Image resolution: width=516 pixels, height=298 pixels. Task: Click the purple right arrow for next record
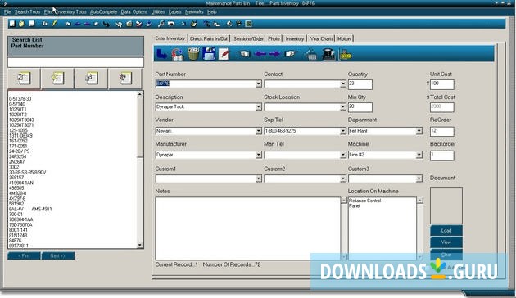point(274,53)
